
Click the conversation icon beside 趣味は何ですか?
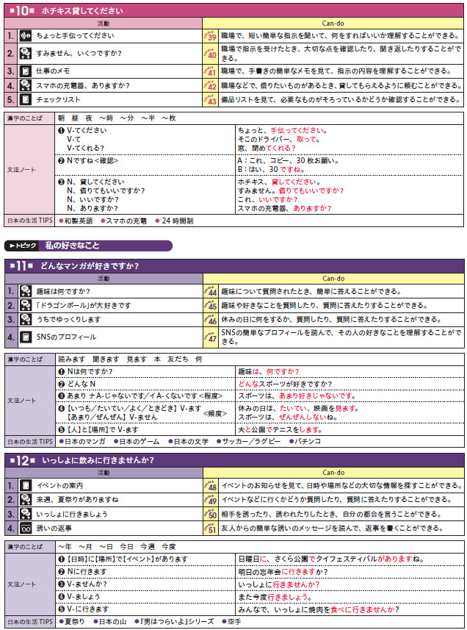(26, 291)
